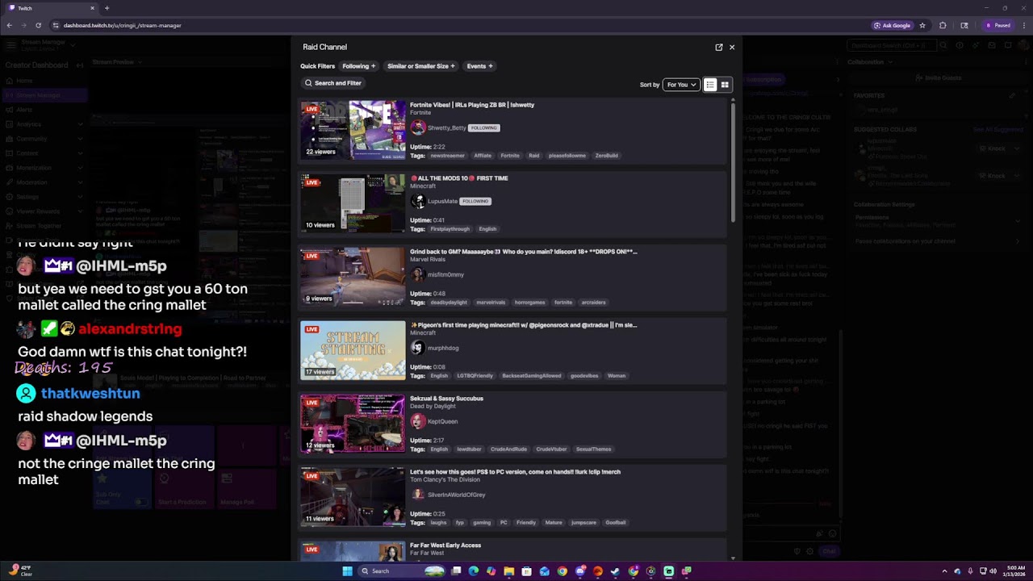Screen dimensions: 1033x581
Task: Click the Ask Google button in address bar
Action: tap(893, 25)
